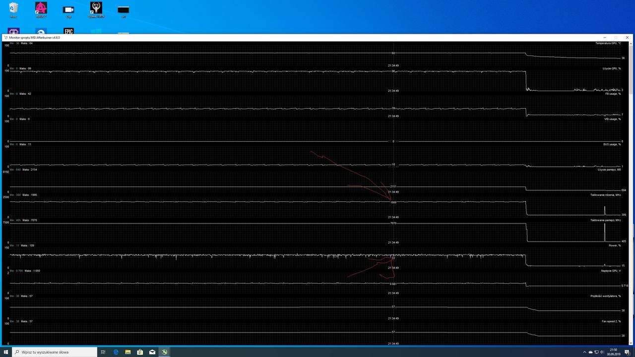Image resolution: width=635 pixels, height=357 pixels.
Task: Open the Quake II RTX shortcut
Action: (x=96, y=8)
